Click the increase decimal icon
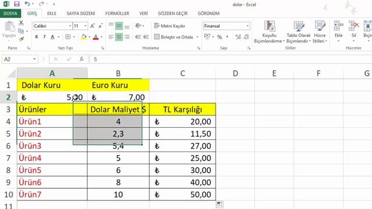 click(x=238, y=37)
